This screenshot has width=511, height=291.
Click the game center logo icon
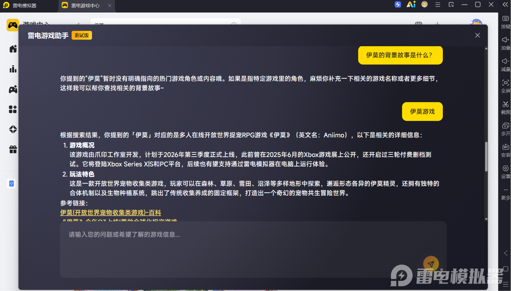pyautogui.click(x=13, y=25)
